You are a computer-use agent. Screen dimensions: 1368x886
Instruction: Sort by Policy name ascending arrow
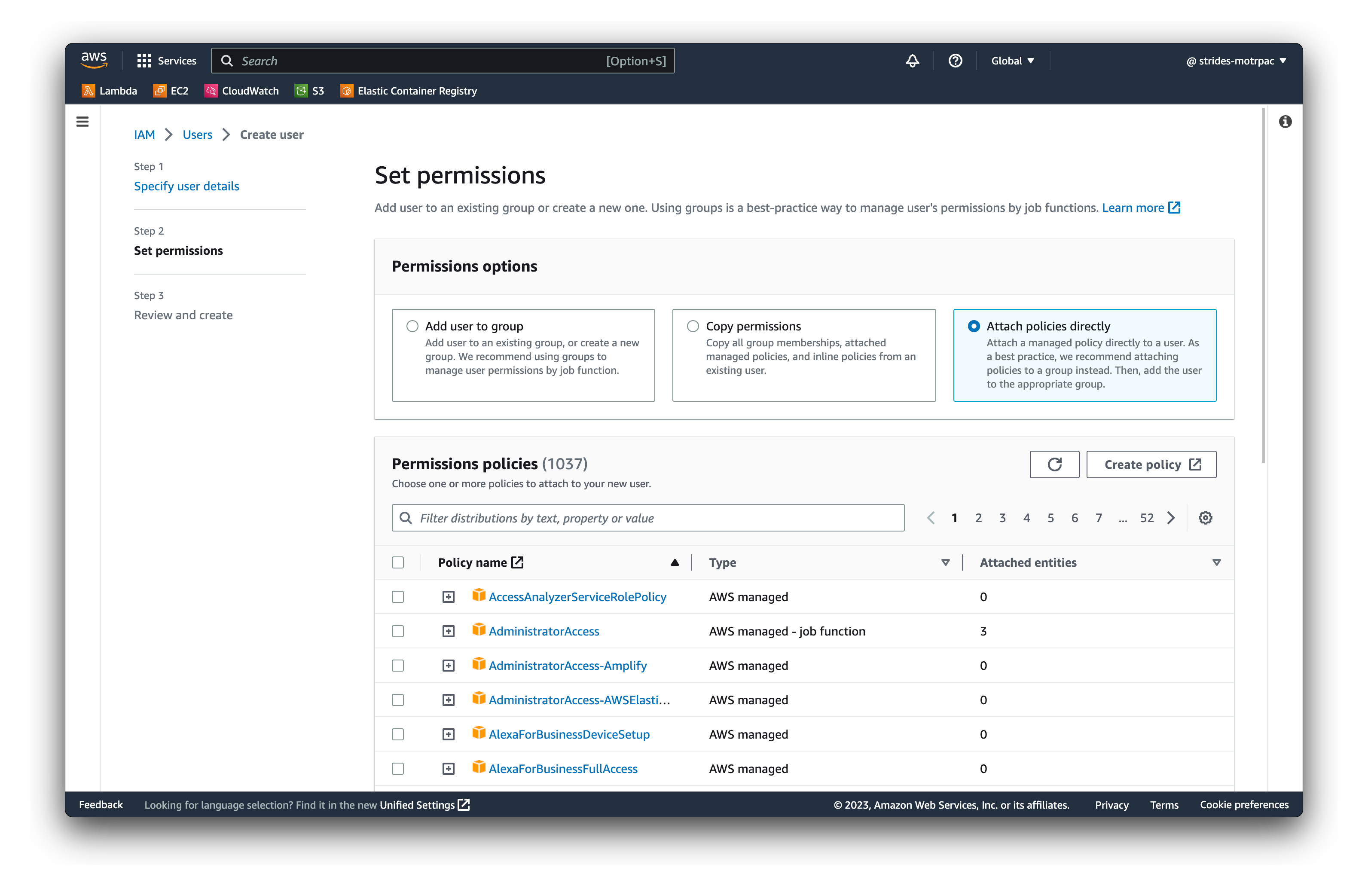pyautogui.click(x=675, y=562)
